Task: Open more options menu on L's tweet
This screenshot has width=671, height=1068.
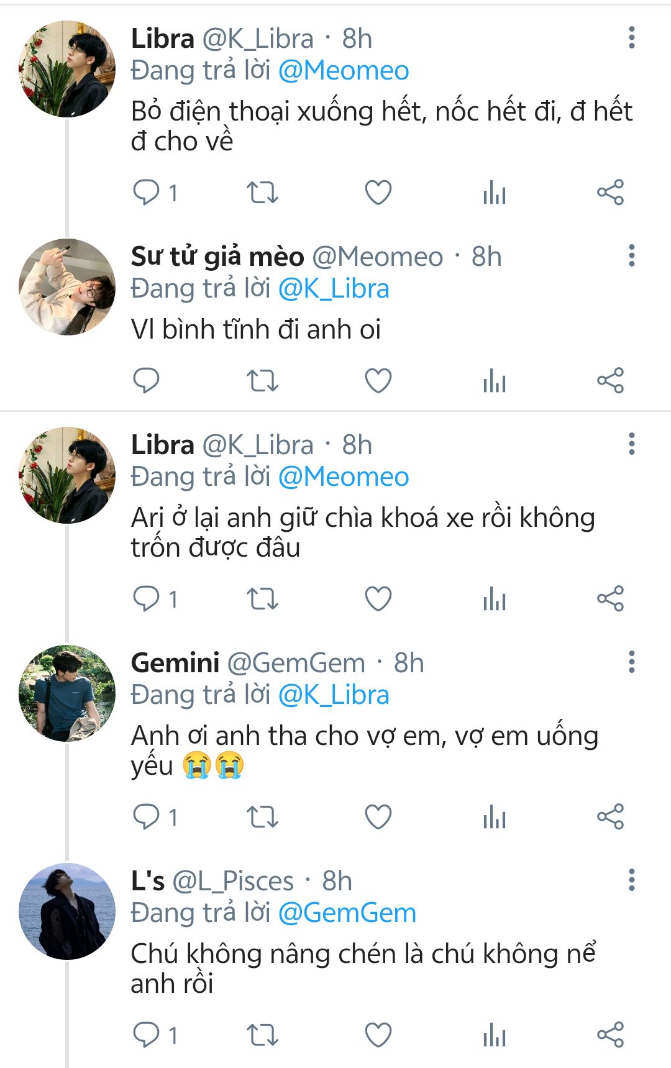Action: (x=632, y=880)
